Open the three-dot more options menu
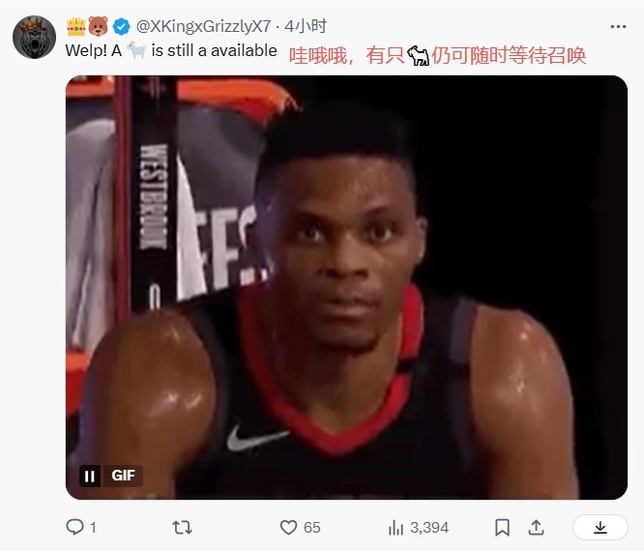Viewport: 644px width, 551px height. (x=618, y=27)
